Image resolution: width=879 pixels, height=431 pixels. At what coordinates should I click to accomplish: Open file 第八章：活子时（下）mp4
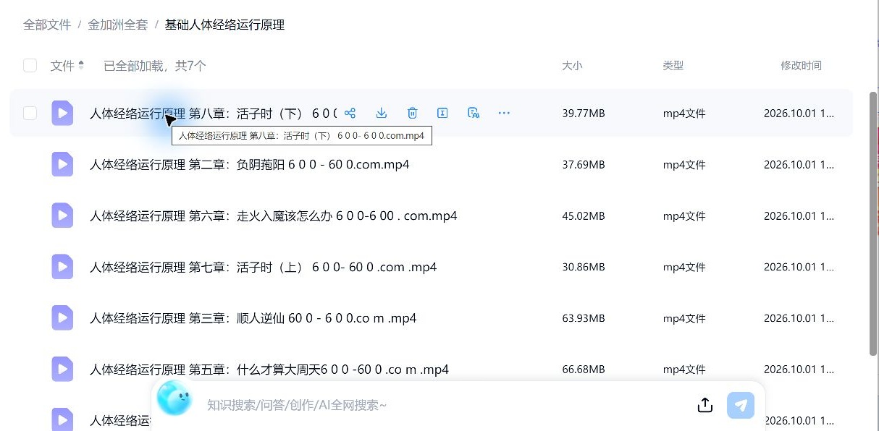click(x=213, y=113)
